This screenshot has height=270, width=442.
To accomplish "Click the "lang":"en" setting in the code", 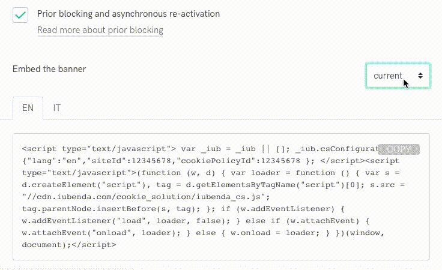I will pos(48,161).
